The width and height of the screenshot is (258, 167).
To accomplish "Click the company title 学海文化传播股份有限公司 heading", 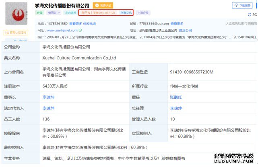I will point(62,6).
